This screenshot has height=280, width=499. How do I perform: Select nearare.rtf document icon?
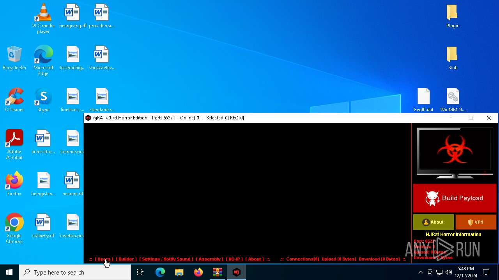click(73, 184)
